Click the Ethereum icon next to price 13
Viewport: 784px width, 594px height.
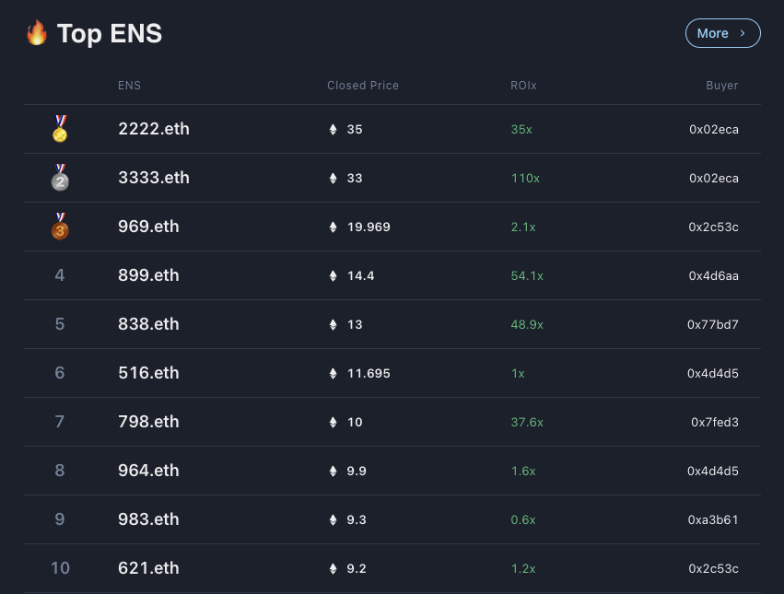click(x=333, y=324)
